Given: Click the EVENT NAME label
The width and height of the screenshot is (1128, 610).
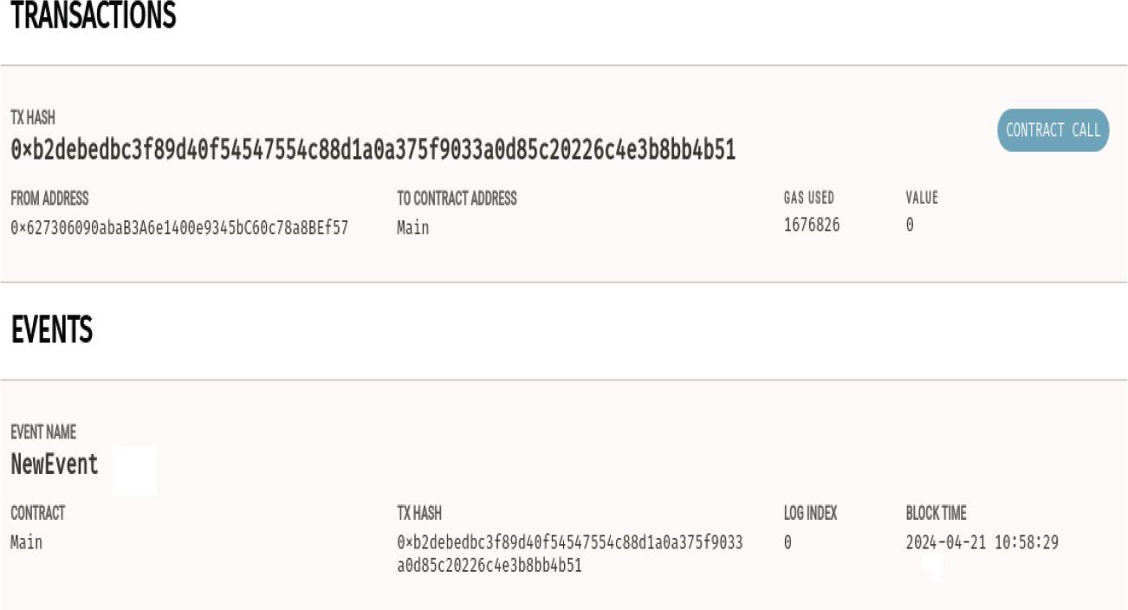Looking at the screenshot, I should (43, 432).
